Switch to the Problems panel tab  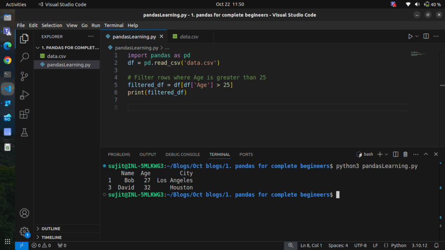119,155
